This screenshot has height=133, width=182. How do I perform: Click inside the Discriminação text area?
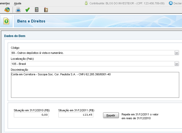pos(95,85)
